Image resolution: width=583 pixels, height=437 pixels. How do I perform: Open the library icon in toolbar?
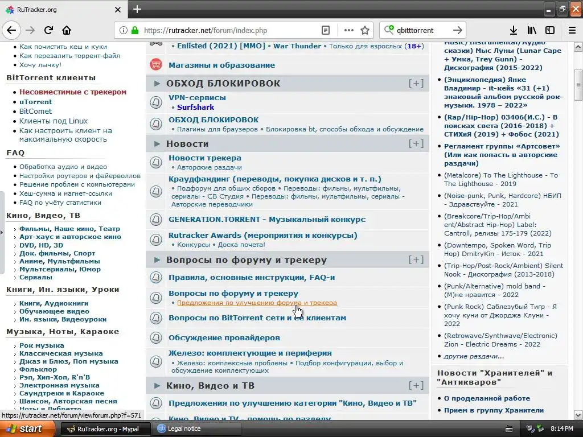(532, 30)
